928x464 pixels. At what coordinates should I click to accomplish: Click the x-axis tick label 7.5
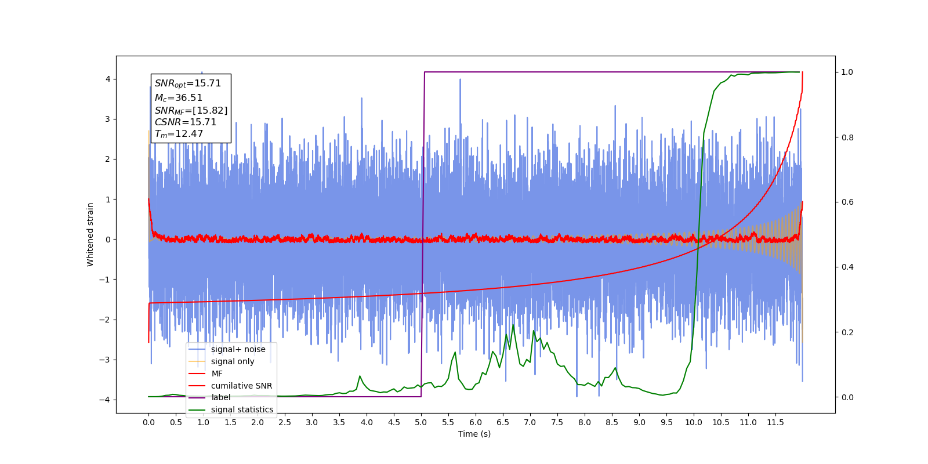coord(557,422)
